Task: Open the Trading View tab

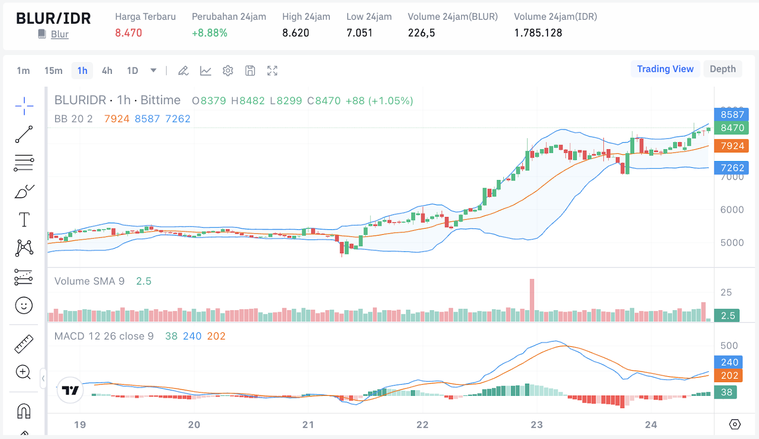Action: point(665,69)
